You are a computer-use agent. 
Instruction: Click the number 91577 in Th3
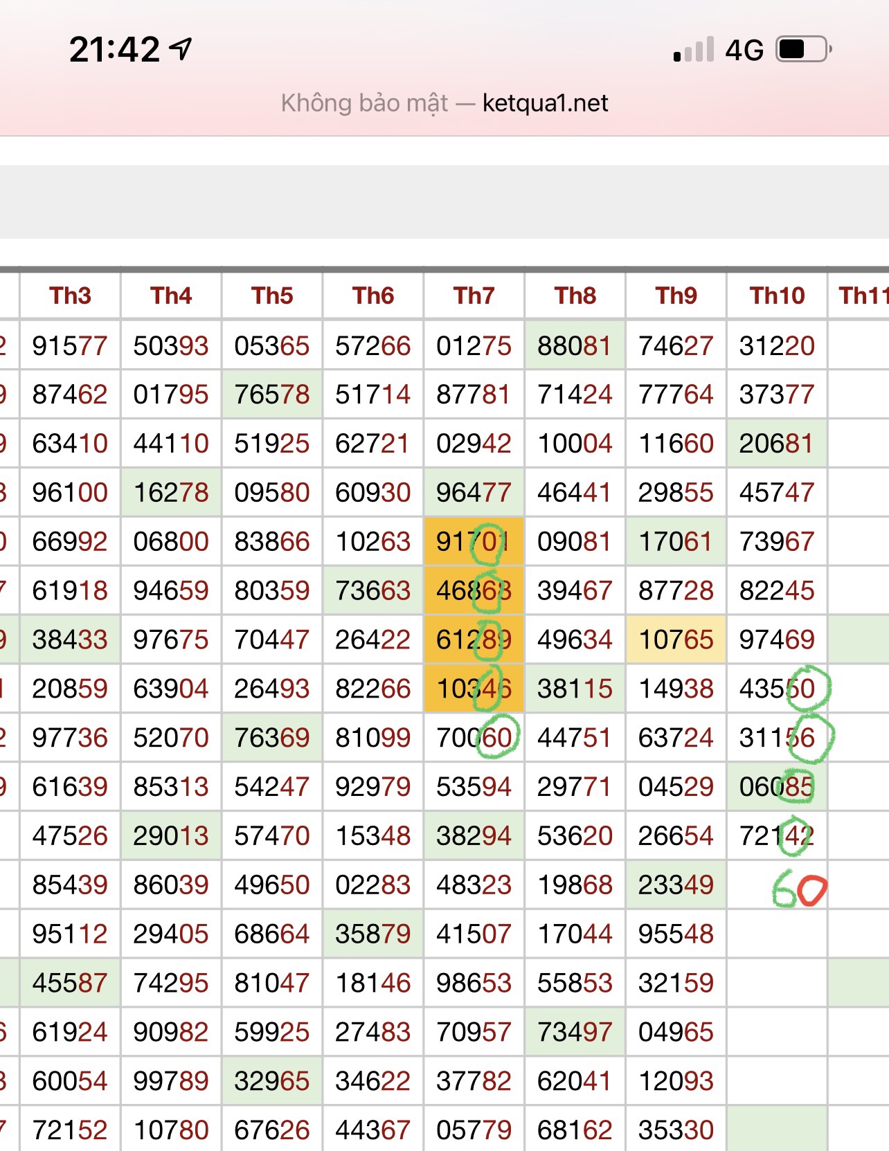click(x=70, y=345)
